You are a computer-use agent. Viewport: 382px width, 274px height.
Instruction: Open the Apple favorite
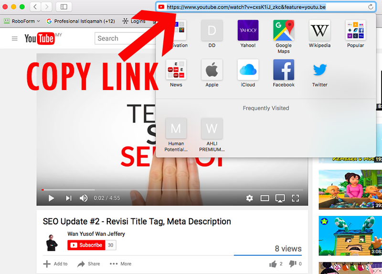point(212,73)
